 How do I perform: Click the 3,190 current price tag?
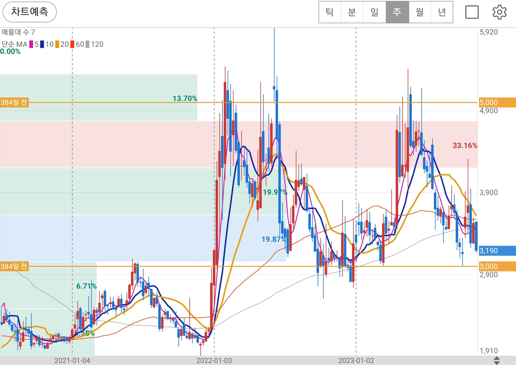[497, 251]
